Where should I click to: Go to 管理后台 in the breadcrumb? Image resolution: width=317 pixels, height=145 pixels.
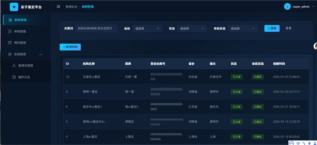(71, 7)
